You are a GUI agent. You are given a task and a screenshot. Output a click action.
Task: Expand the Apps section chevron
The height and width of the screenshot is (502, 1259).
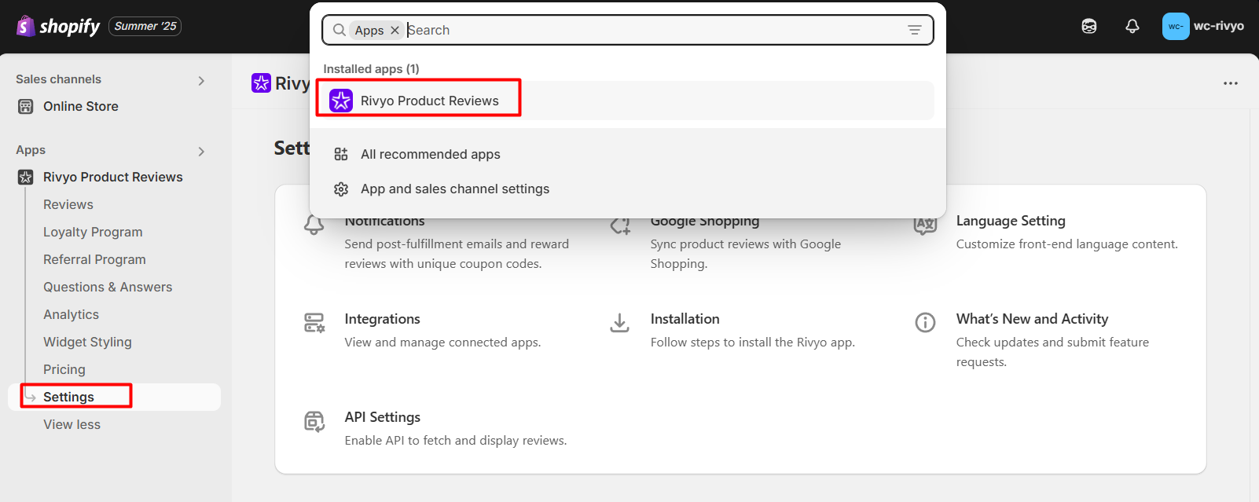(201, 151)
